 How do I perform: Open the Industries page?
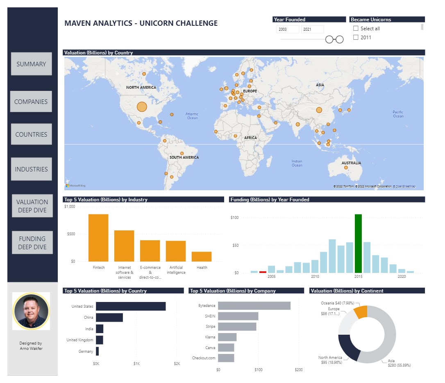click(x=31, y=169)
